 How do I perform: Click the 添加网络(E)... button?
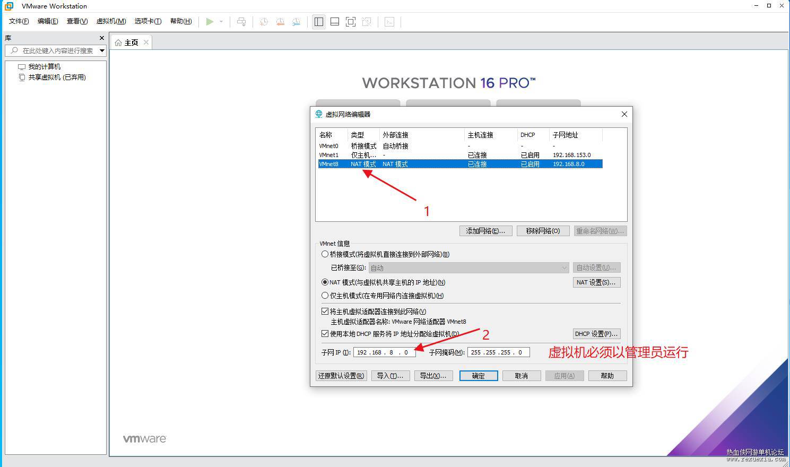(x=485, y=231)
